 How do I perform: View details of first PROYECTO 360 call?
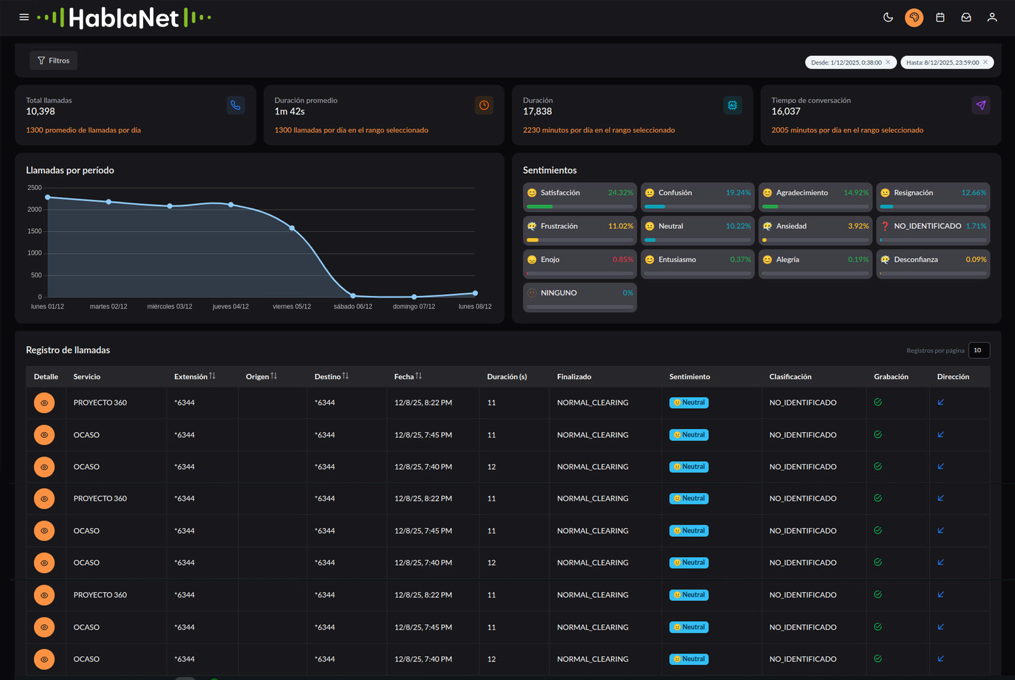coord(44,403)
